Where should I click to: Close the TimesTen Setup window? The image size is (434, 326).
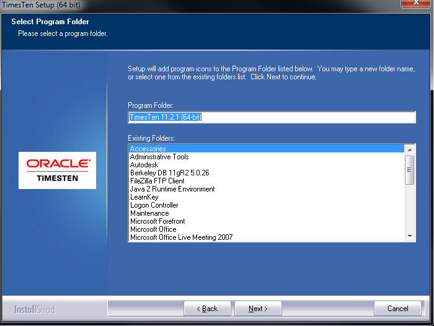pos(415,3)
